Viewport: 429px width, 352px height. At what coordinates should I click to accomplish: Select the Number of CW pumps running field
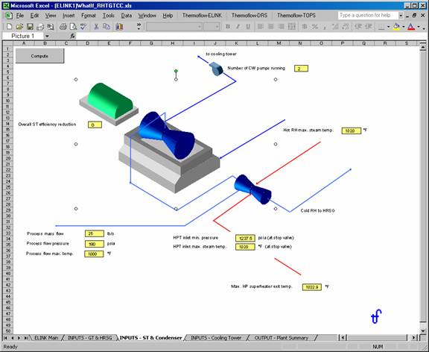[x=301, y=69]
